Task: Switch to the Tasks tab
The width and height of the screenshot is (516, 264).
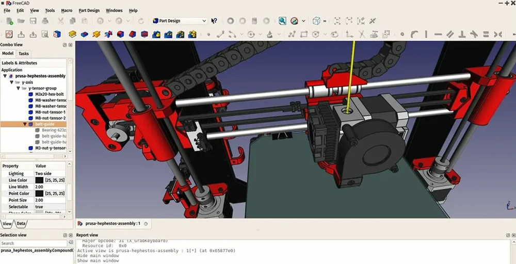Action: (x=24, y=54)
